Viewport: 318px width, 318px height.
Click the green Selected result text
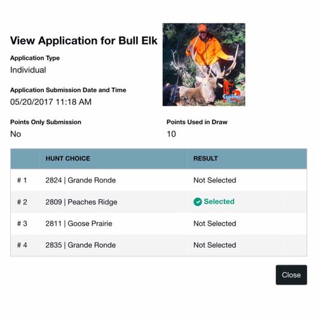tap(219, 202)
